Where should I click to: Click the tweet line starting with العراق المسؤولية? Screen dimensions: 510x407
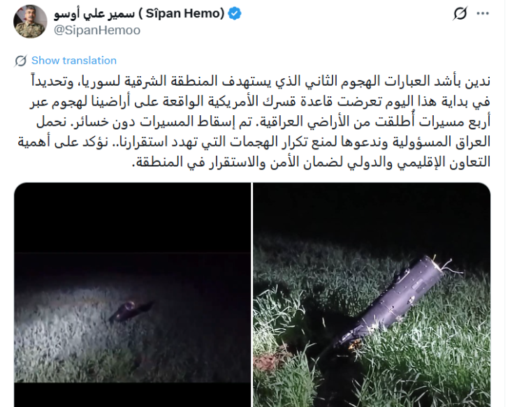[x=254, y=142]
